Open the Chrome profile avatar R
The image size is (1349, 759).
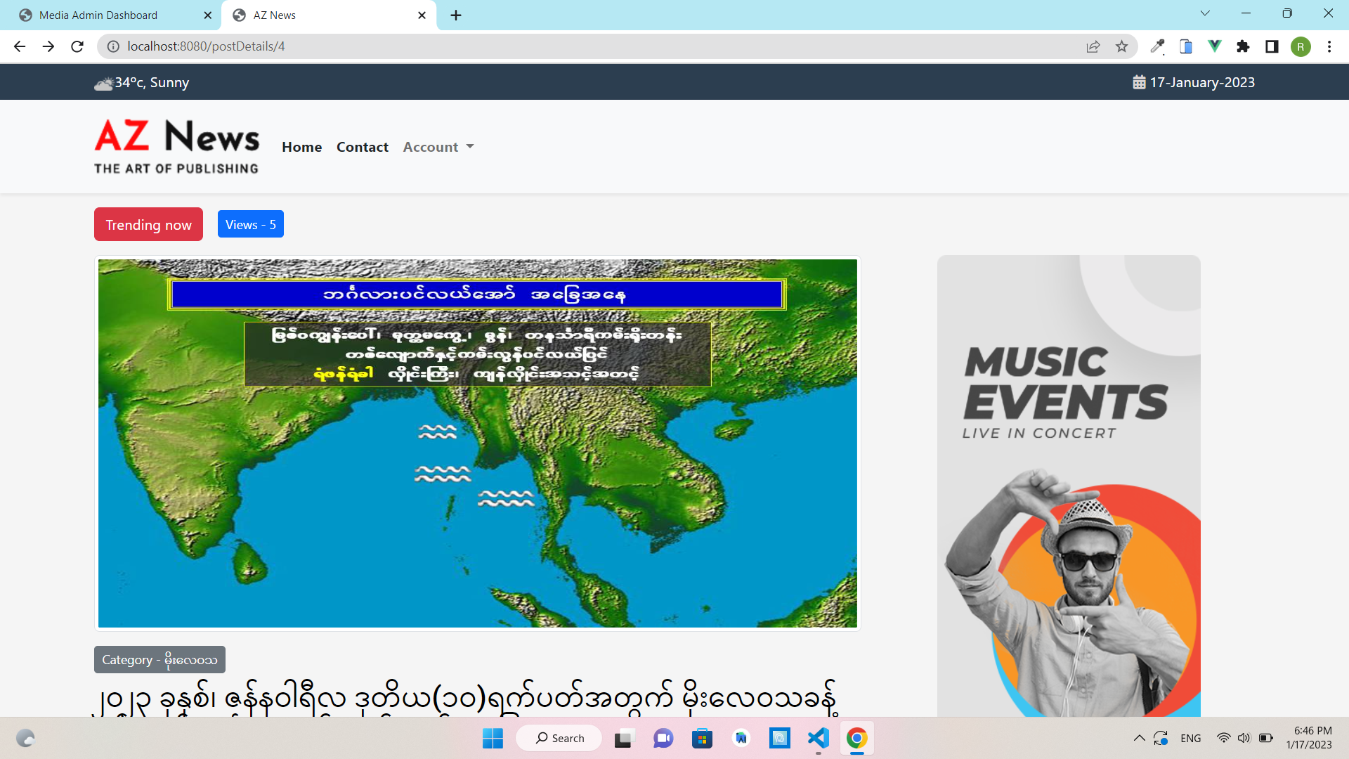(1301, 46)
